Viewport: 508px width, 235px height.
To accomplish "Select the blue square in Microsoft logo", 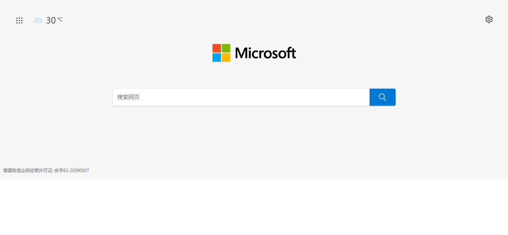I will [217, 57].
